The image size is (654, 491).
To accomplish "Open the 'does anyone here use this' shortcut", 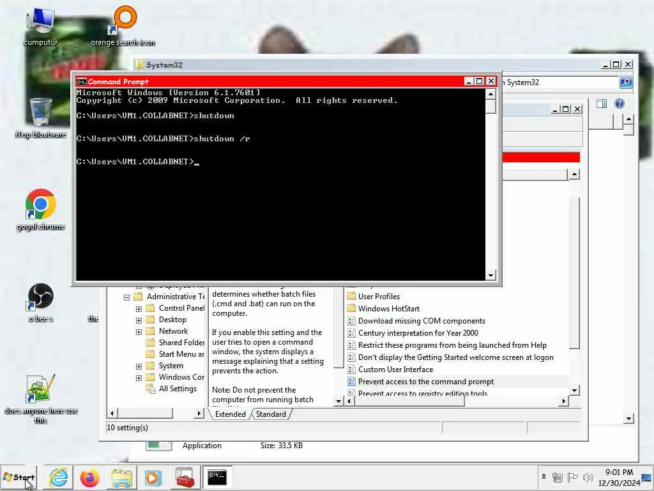I will tap(40, 399).
